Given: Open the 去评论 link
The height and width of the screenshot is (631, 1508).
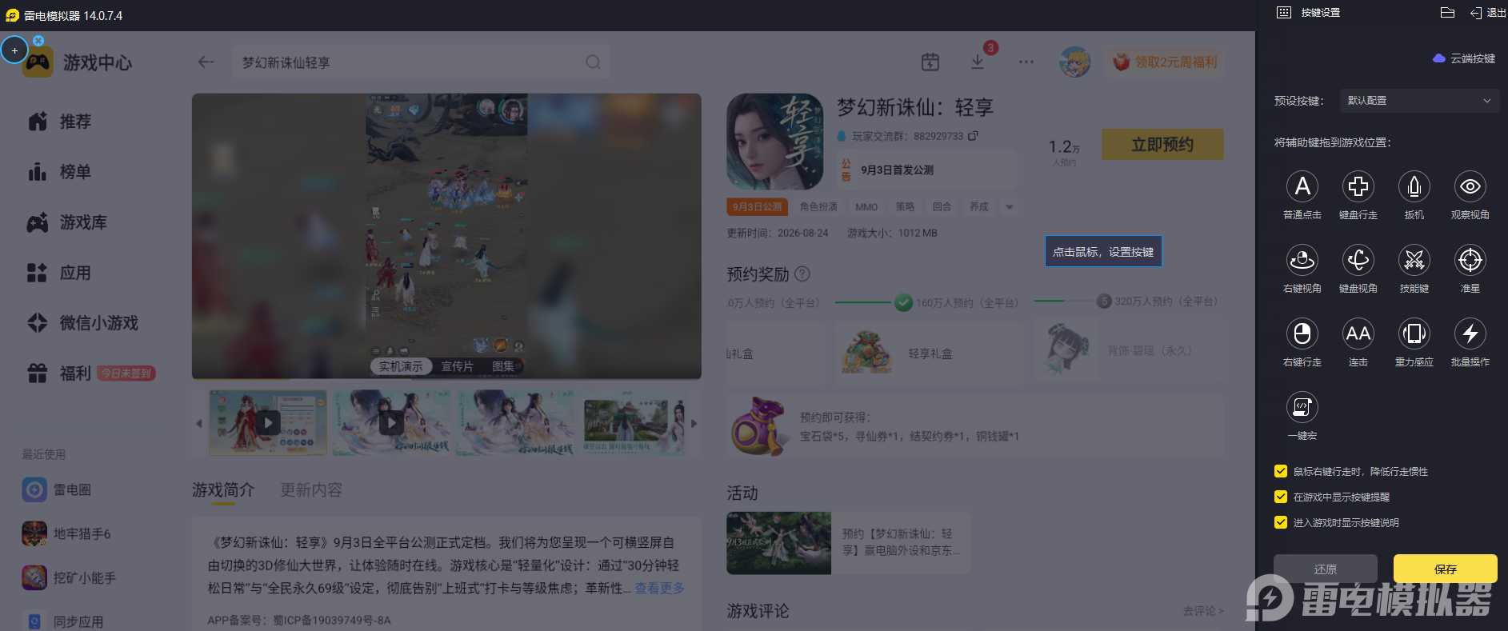Looking at the screenshot, I should click(1203, 611).
